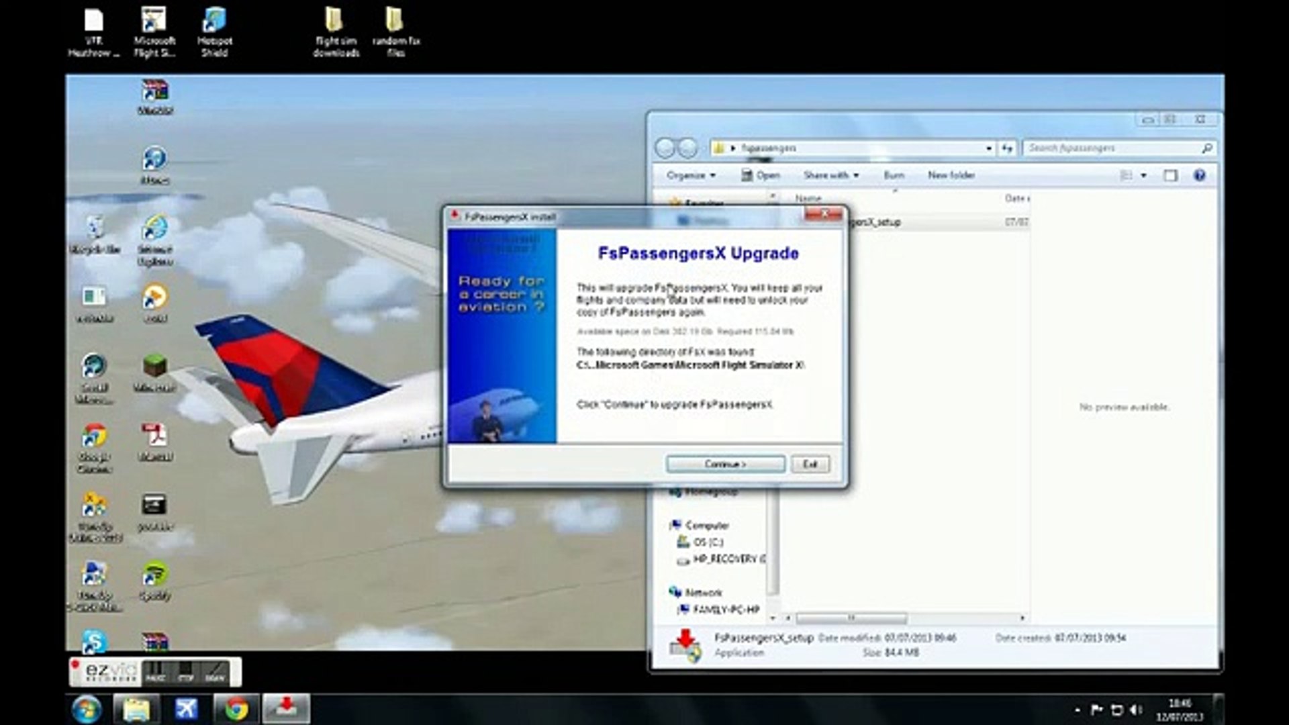Click Exit in the FsPassengersX installer

coord(810,464)
